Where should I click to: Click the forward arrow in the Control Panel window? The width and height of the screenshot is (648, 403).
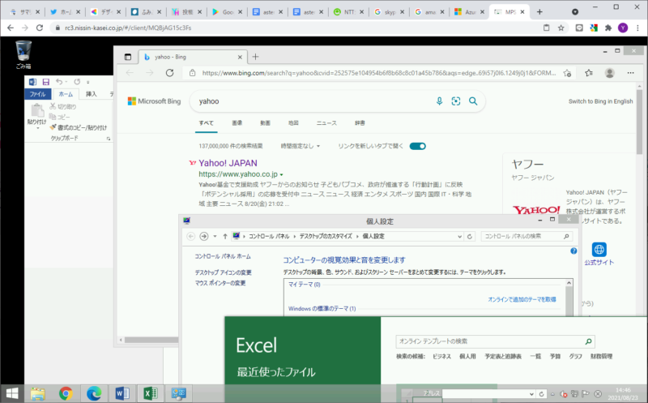[x=204, y=236]
